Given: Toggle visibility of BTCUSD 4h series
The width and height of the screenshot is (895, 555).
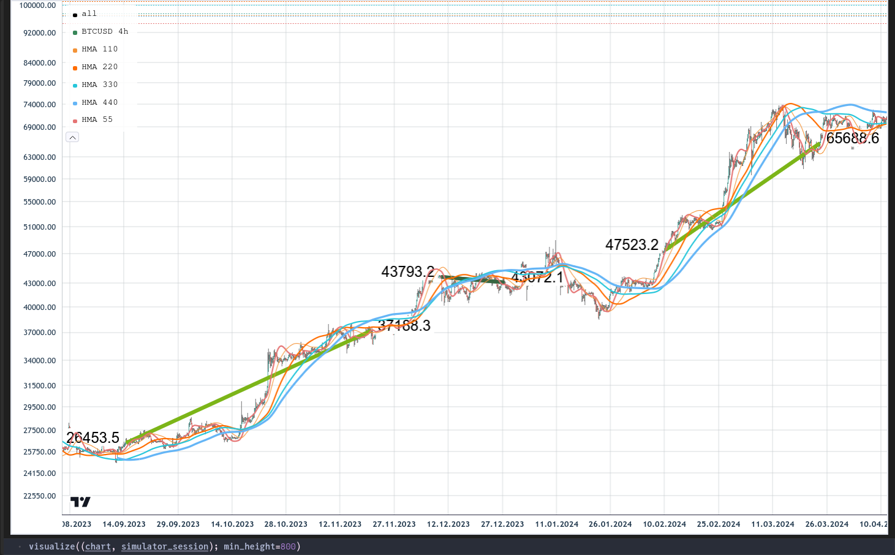Looking at the screenshot, I should click(x=100, y=31).
